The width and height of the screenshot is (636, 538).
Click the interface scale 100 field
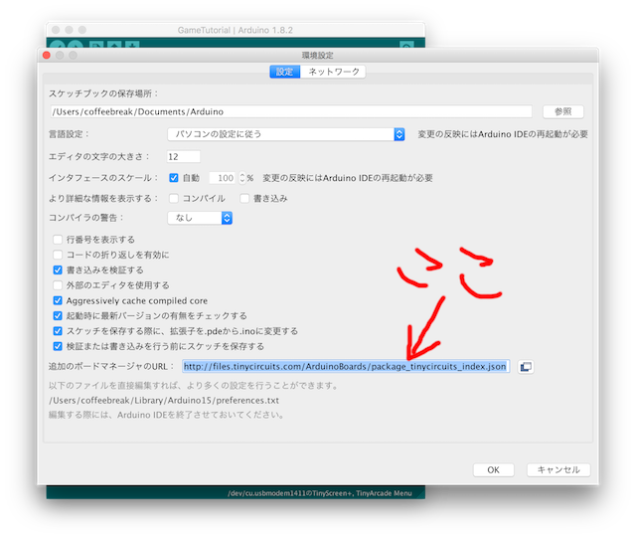[x=223, y=178]
